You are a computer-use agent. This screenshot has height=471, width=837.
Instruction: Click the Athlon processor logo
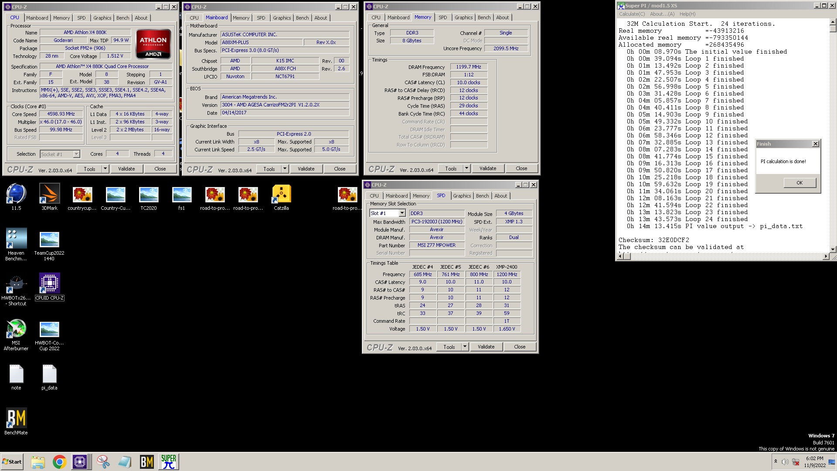click(x=153, y=44)
